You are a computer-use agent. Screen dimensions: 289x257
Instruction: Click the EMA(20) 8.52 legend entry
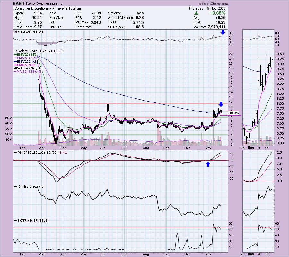tap(27, 55)
